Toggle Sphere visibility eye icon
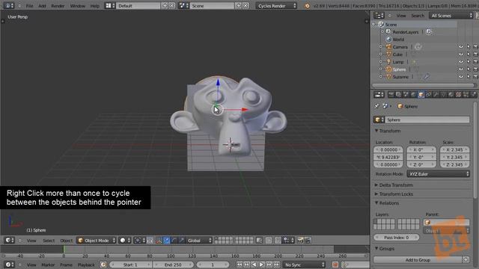 click(x=461, y=69)
